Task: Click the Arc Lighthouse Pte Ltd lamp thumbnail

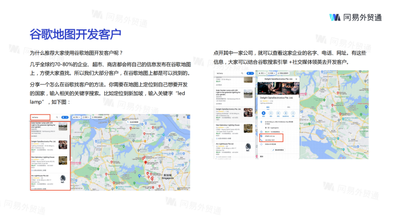Action: click(63, 179)
